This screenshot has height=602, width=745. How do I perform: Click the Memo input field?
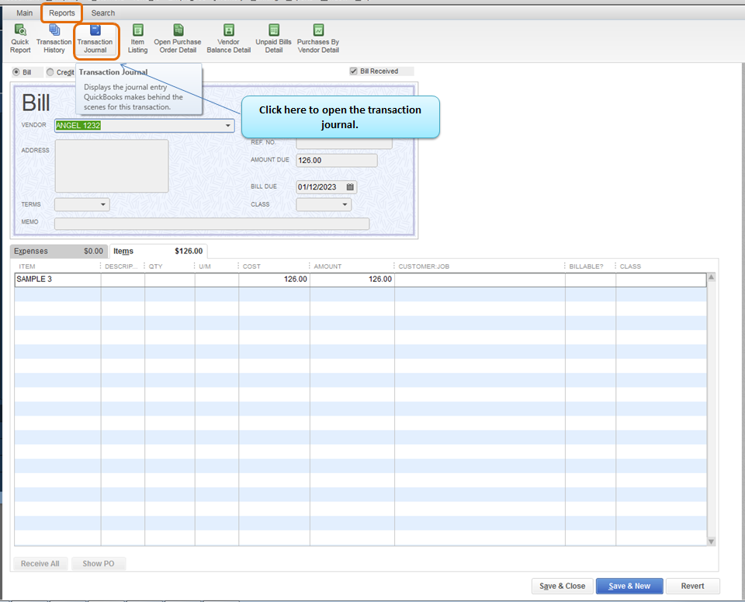click(x=212, y=224)
